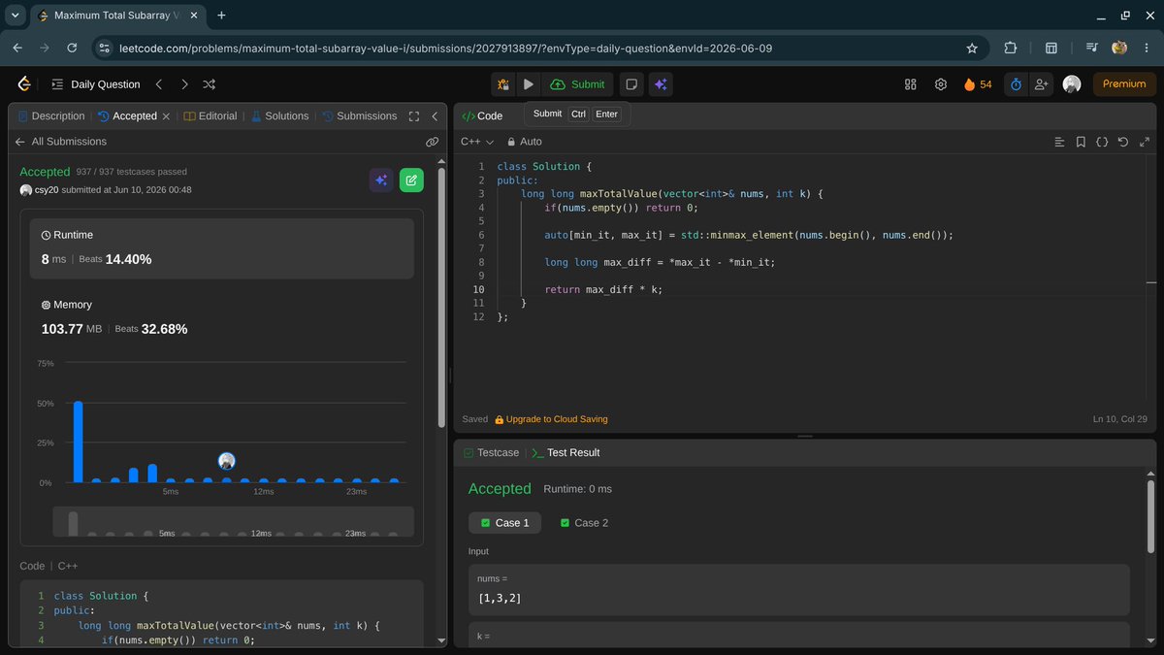
Task: Reload the page
Action: (x=72, y=48)
